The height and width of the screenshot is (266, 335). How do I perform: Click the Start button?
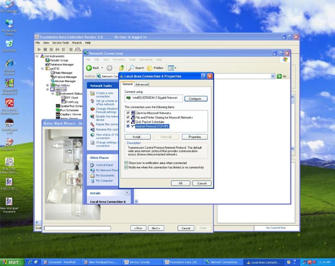click(x=13, y=262)
